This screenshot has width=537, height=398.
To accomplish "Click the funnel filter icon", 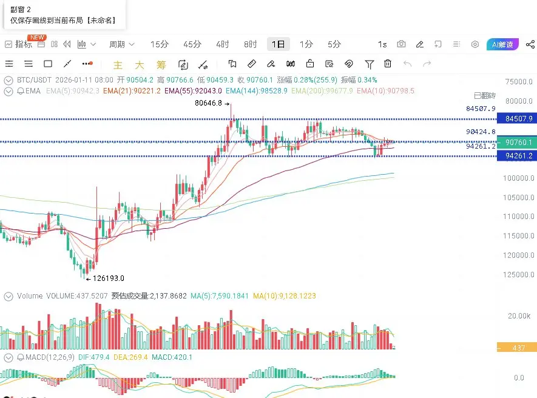I will (369, 64).
